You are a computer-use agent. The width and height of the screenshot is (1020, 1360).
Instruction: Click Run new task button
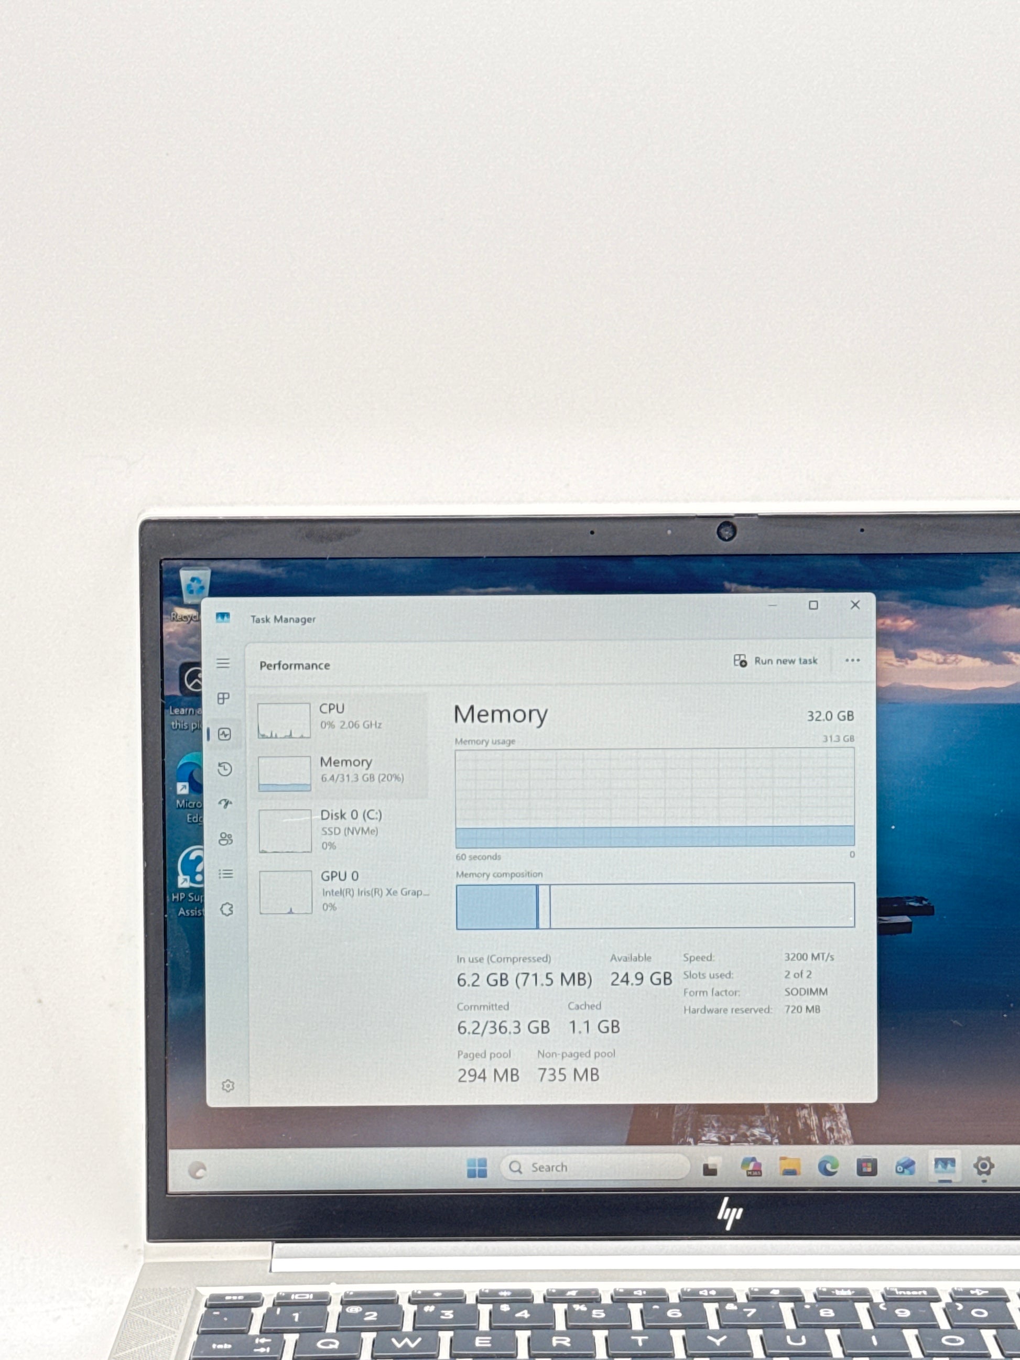pyautogui.click(x=775, y=661)
